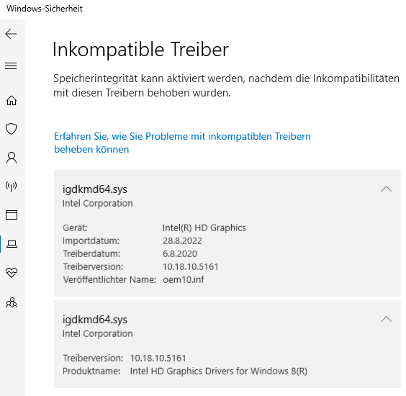Click the Intel(R) HD Graphics device value
Screen dimensions: 406x396
pyautogui.click(x=204, y=228)
